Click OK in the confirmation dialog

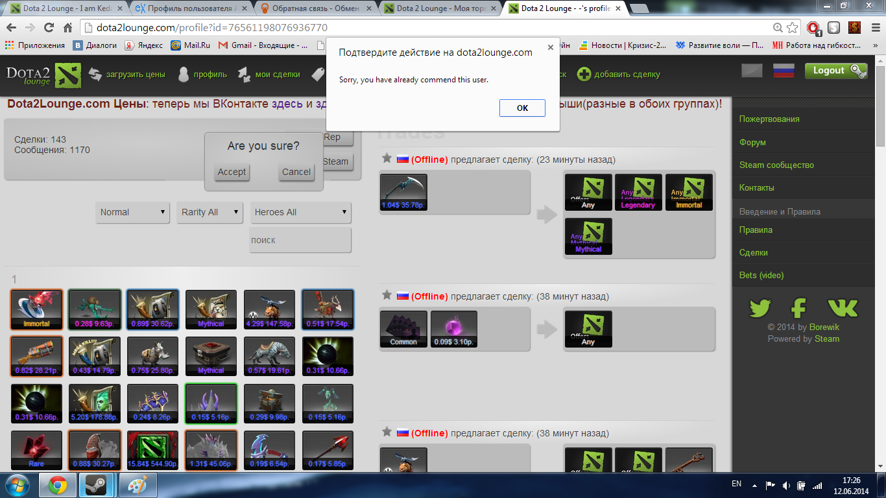click(522, 108)
